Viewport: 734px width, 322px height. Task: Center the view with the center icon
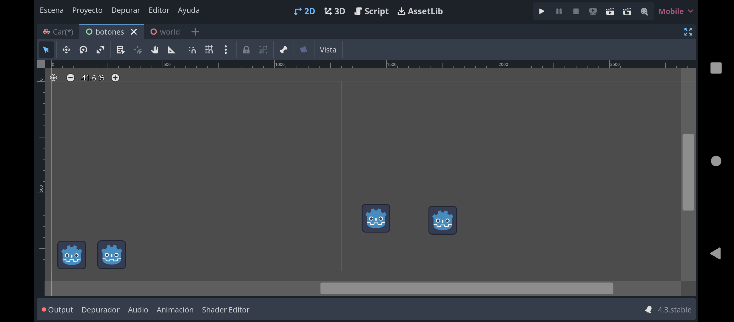click(x=53, y=78)
